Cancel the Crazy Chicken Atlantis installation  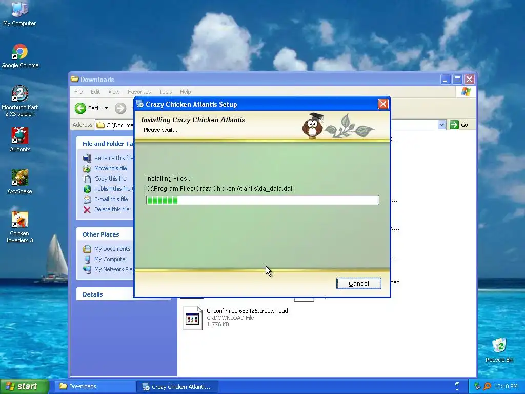coord(358,283)
